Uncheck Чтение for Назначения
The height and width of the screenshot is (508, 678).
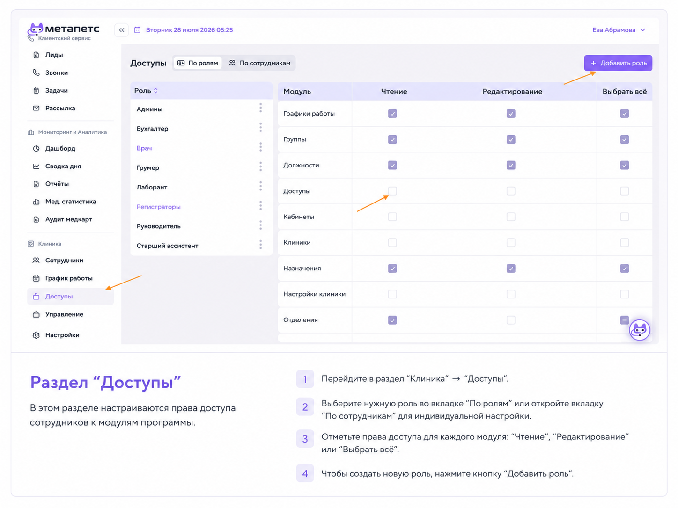click(392, 269)
